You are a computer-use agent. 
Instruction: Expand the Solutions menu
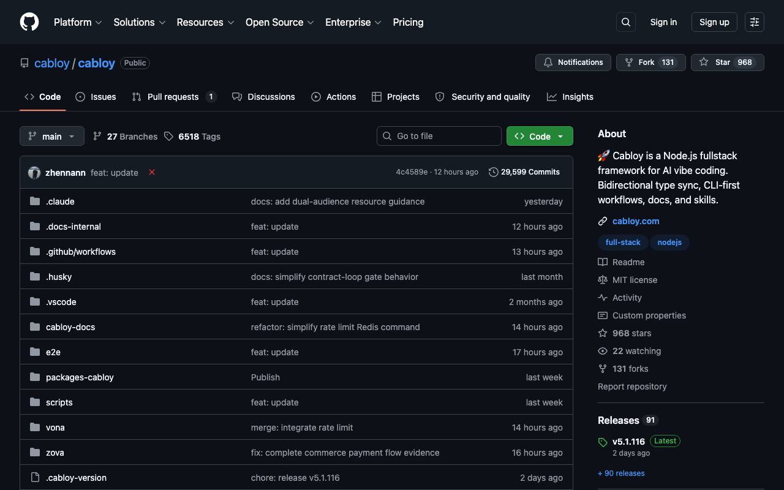tap(140, 22)
